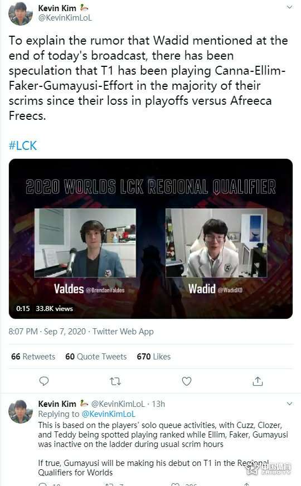Open Kevin Kim's top profile avatar
The width and height of the screenshot is (301, 486).
[x=21, y=13]
